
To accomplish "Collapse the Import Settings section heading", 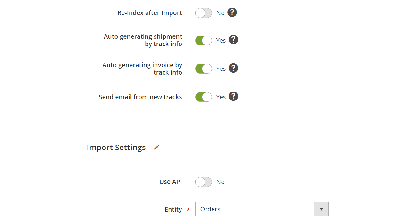I will (116, 148).
